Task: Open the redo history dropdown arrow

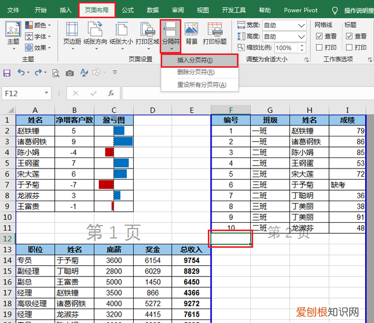Action: click(x=46, y=72)
